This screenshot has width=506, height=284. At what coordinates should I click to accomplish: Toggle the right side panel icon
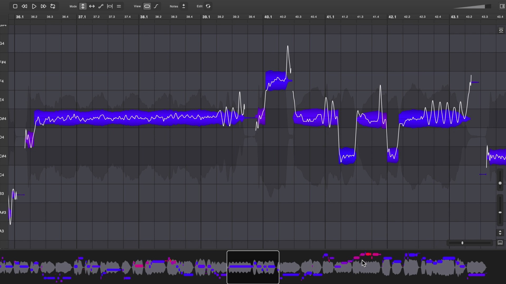[502, 6]
